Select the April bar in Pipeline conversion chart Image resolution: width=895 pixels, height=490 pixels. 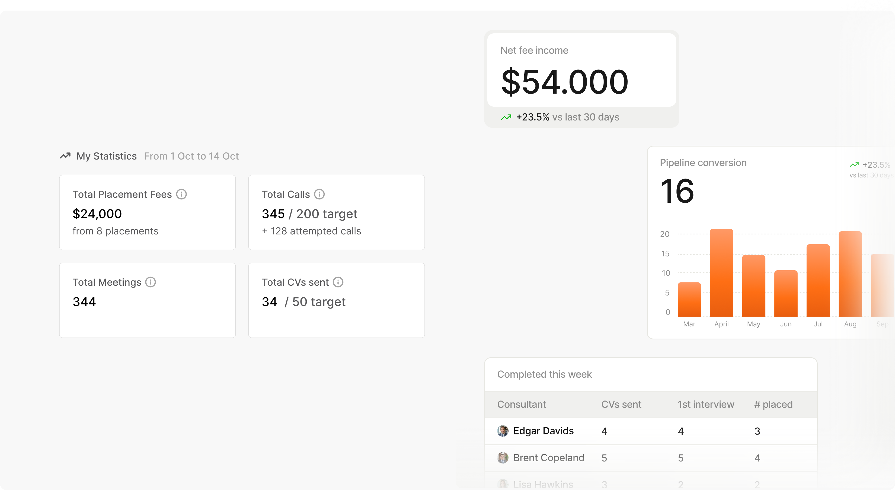tap(721, 271)
